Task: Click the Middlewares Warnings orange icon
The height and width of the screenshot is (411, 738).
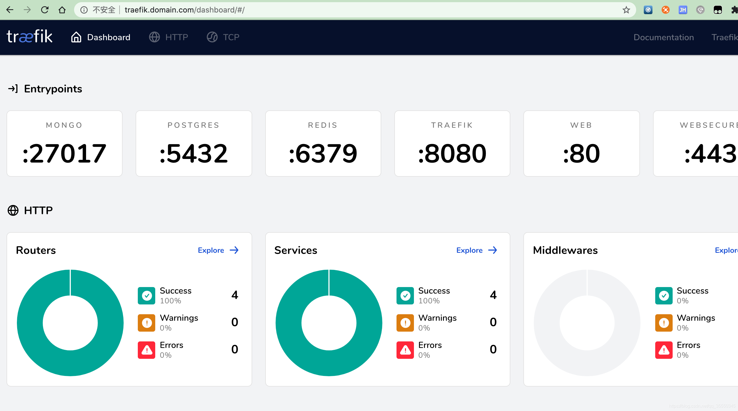Action: [x=664, y=323]
